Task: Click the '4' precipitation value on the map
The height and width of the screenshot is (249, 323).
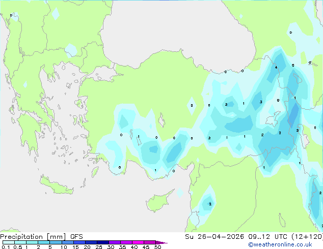Action: click(276, 68)
